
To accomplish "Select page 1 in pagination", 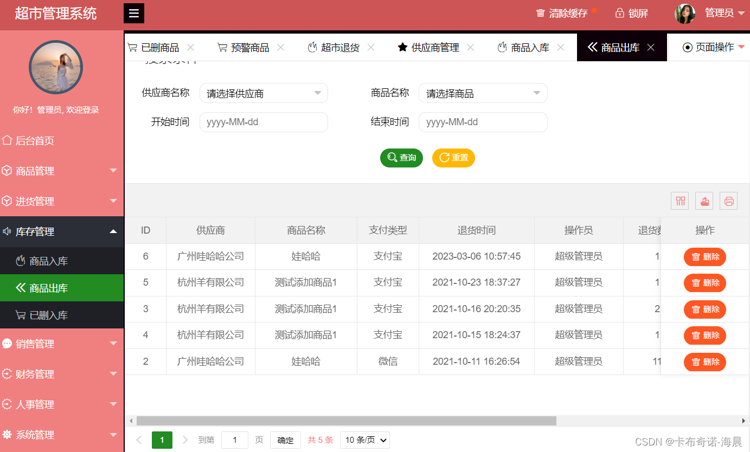I will click(x=162, y=440).
